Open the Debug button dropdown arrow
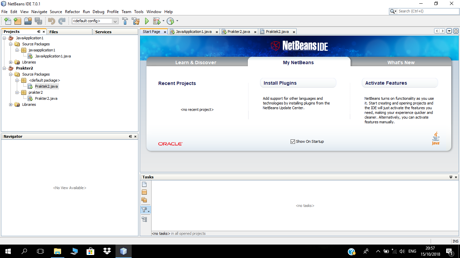Screen dimensions: 460x258 point(163,21)
